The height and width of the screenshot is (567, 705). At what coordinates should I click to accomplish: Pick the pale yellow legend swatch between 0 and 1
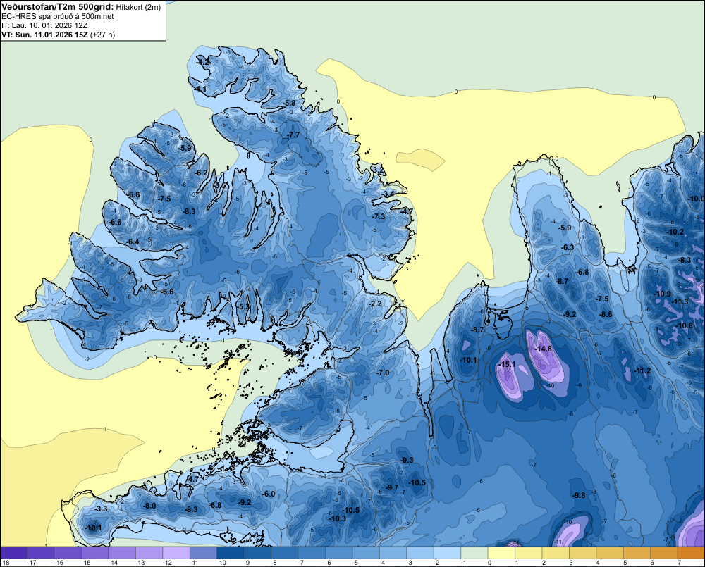click(501, 552)
